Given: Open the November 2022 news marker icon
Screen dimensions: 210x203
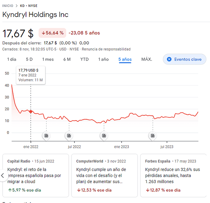Looking at the screenshot, I should click(104, 136).
